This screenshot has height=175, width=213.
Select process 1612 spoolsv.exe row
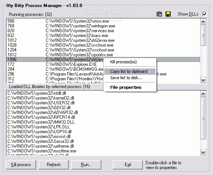pos(103,55)
